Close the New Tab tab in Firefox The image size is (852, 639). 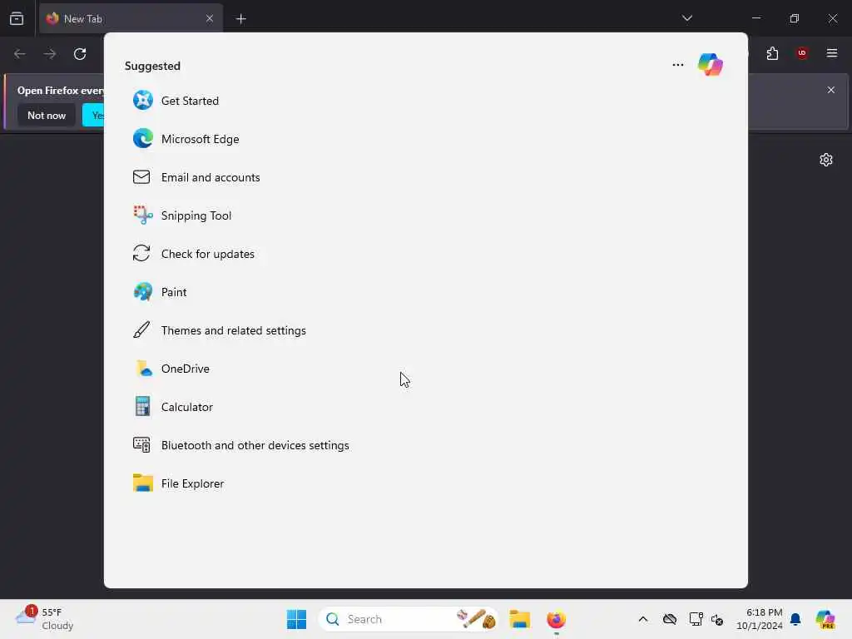point(210,18)
